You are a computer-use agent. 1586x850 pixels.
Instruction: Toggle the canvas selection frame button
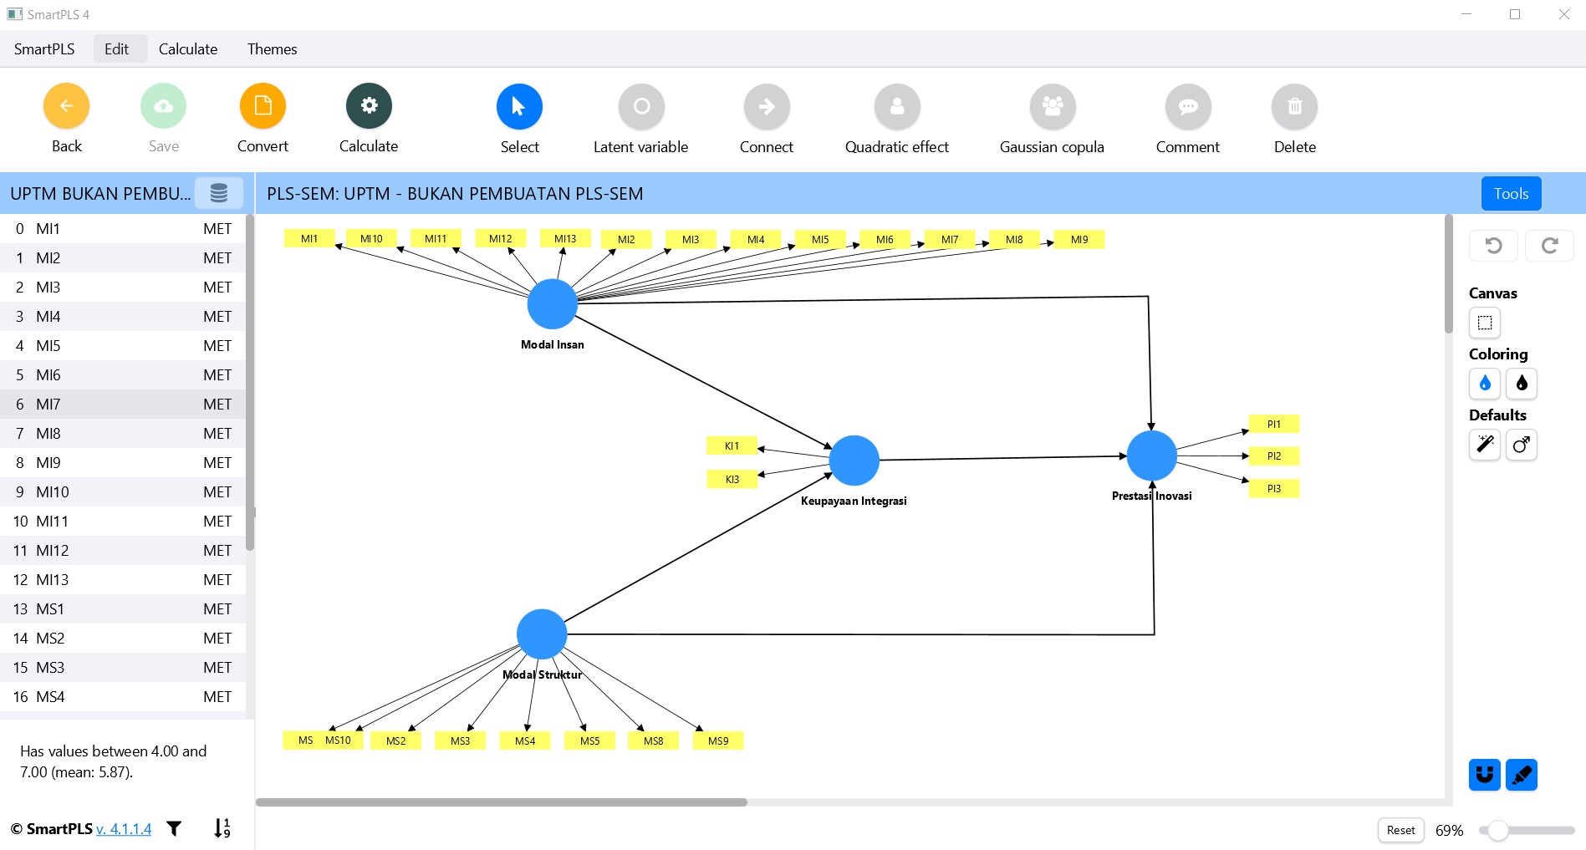click(1485, 323)
